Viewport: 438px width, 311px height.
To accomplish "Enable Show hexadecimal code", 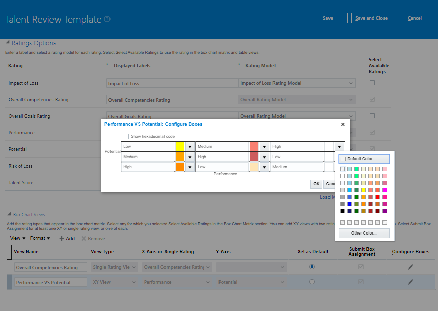I will pos(126,136).
